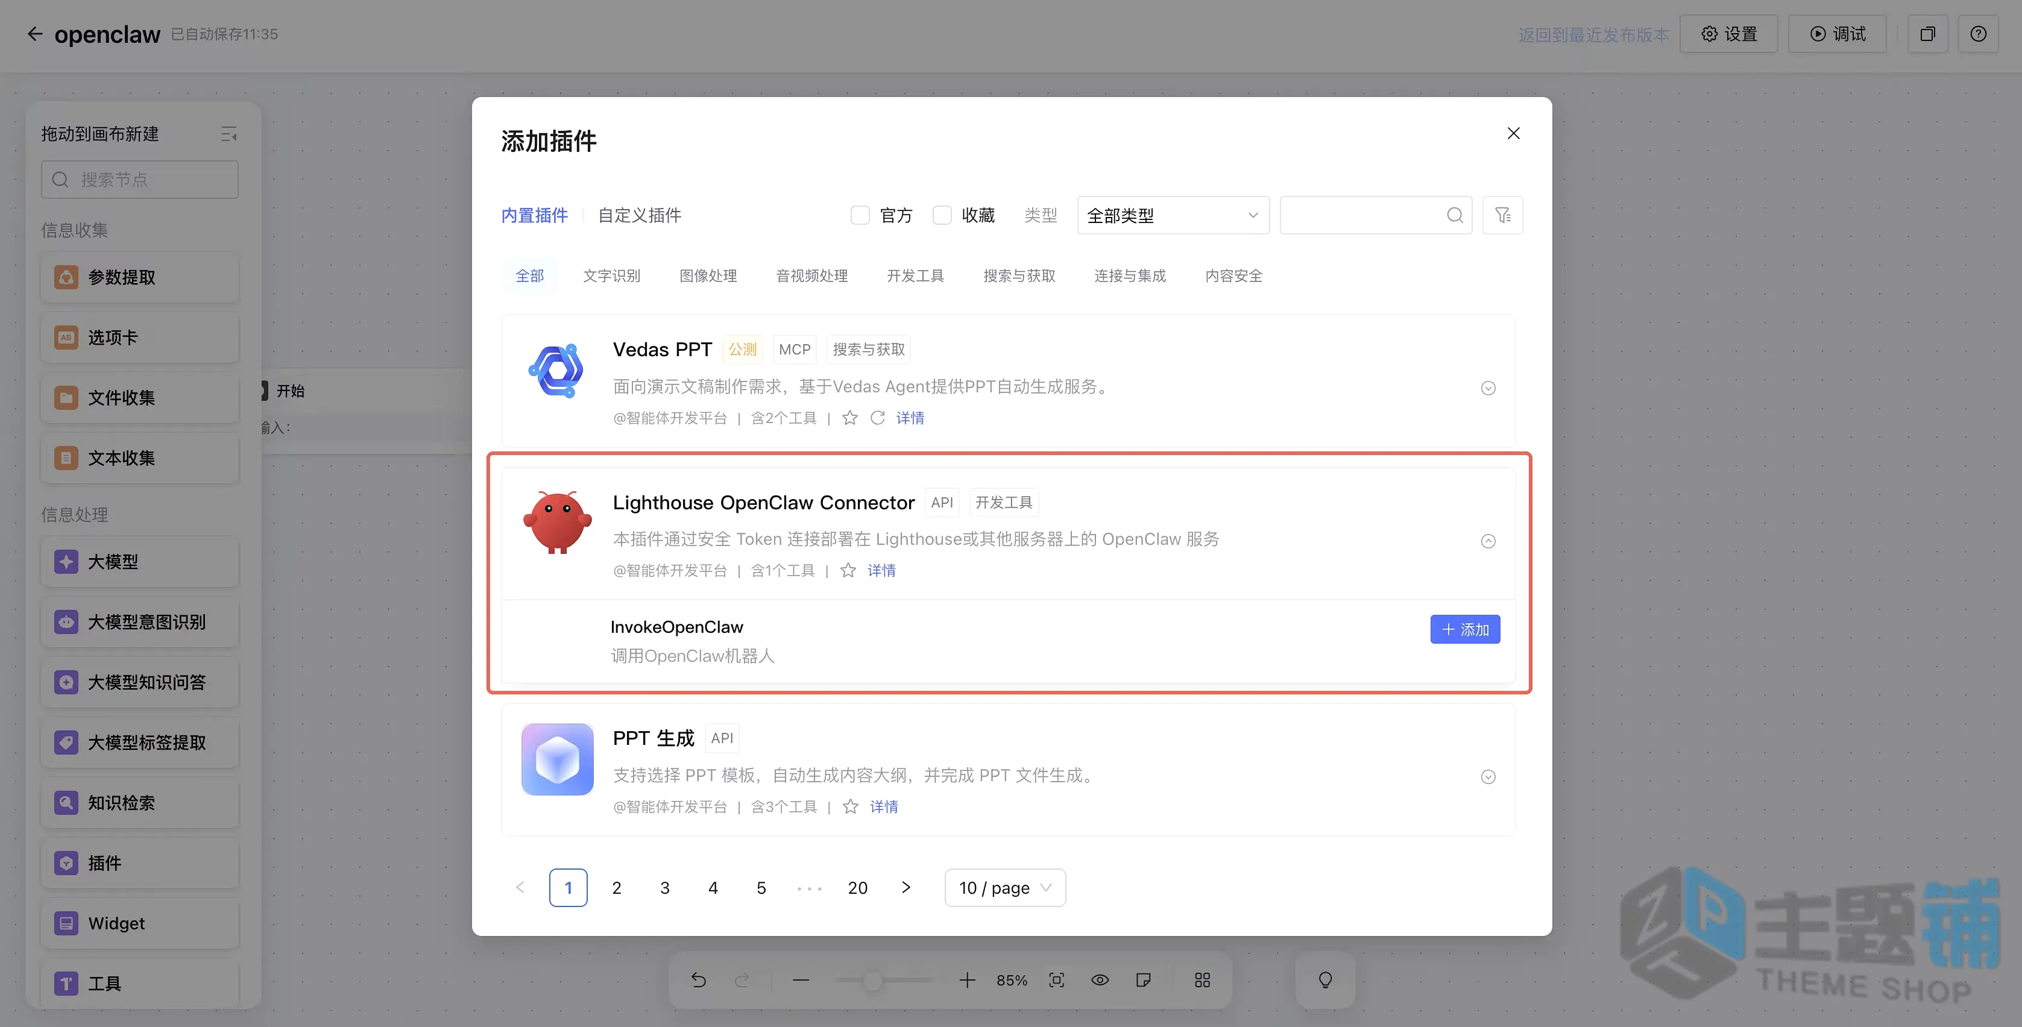Click the 插件 node icon
Screen dimensions: 2022x1027
(66, 863)
